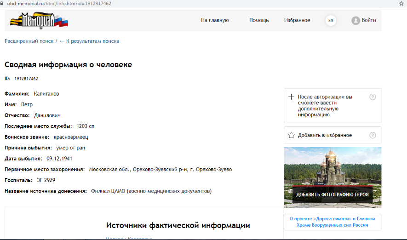Open help question mark for authorization info

(373, 97)
